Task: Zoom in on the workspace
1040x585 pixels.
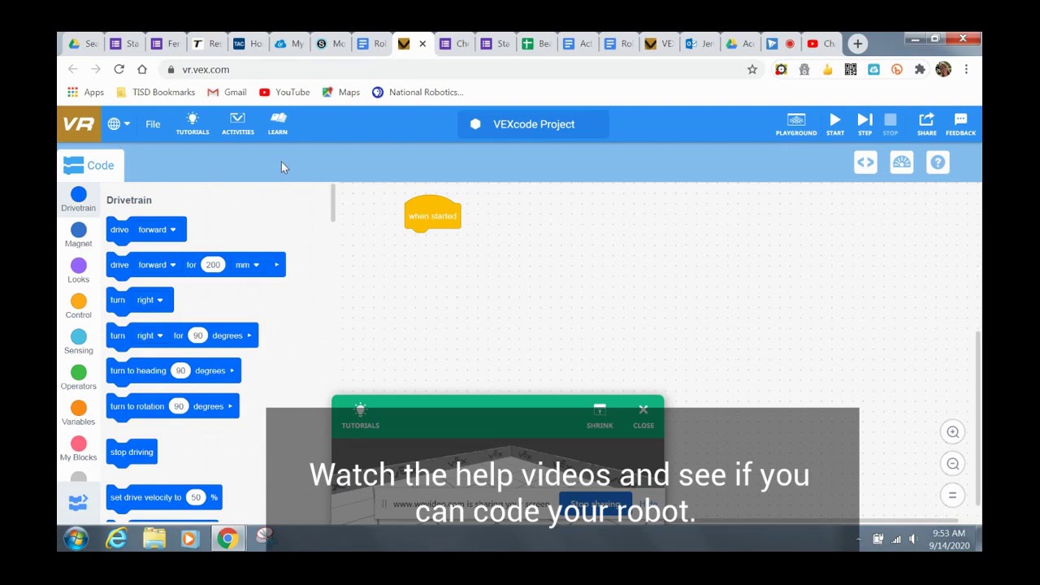Action: [953, 432]
